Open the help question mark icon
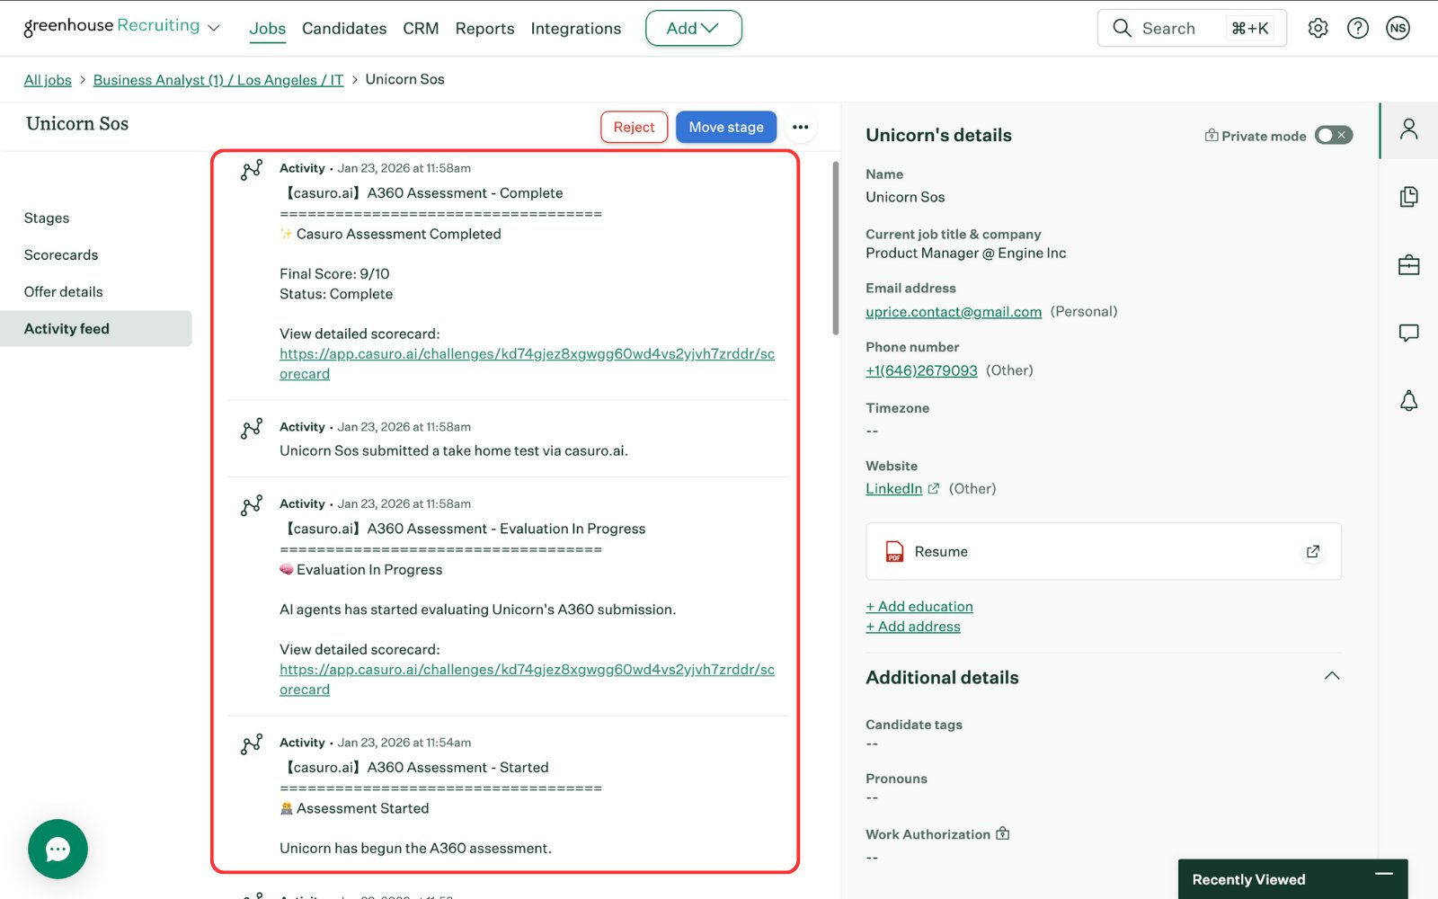Image resolution: width=1438 pixels, height=899 pixels. [1358, 28]
